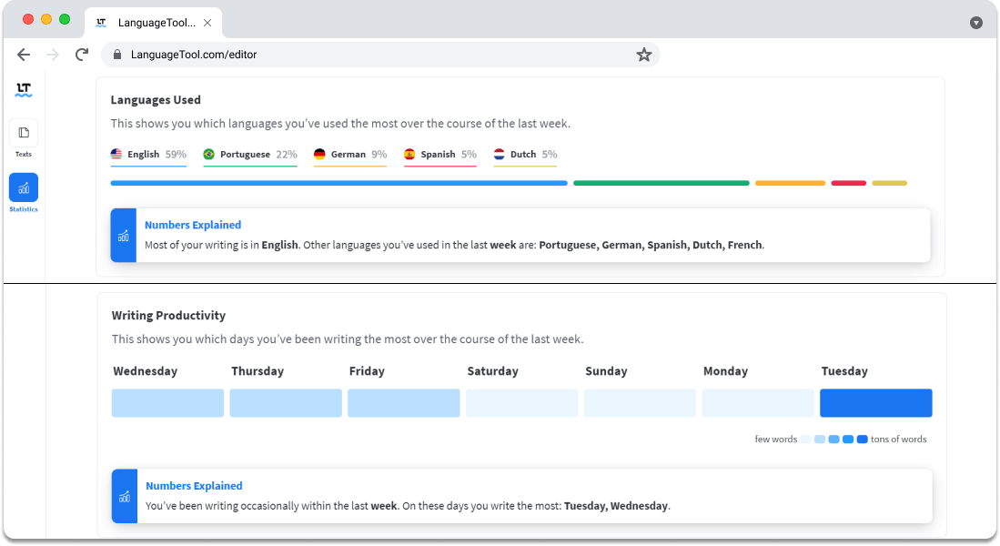
Task: Click the Saturday productivity block
Action: (x=521, y=403)
